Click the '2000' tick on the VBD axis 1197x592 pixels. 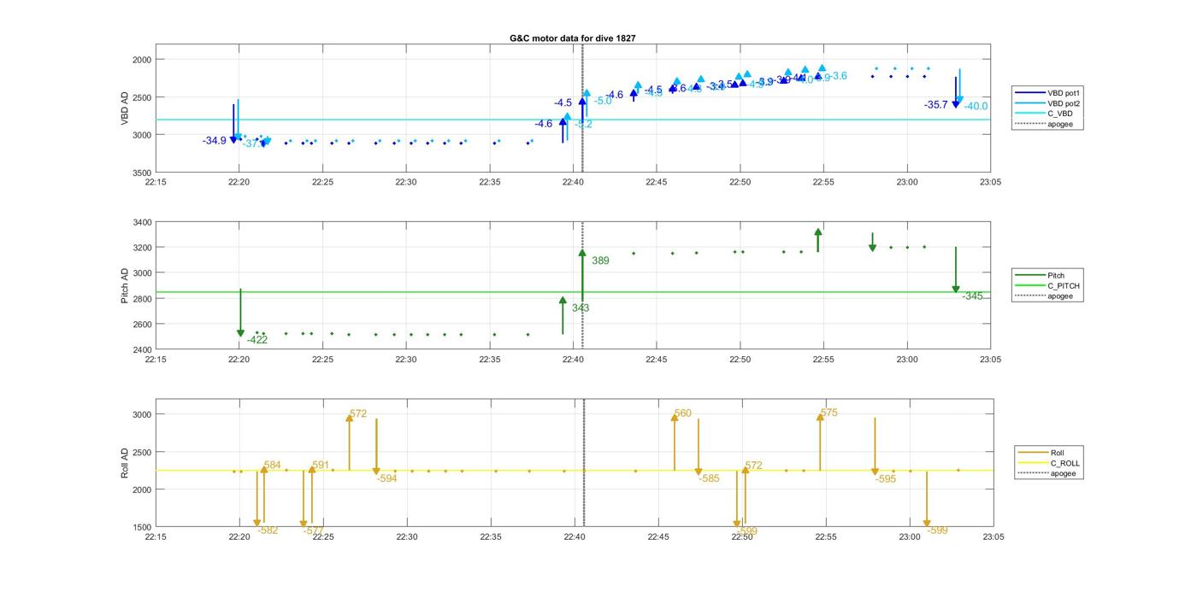142,60
